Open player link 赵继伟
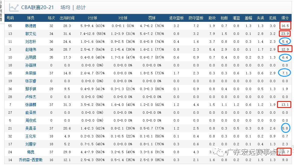The width and height of the screenshot is (294, 165). pyautogui.click(x=31, y=49)
